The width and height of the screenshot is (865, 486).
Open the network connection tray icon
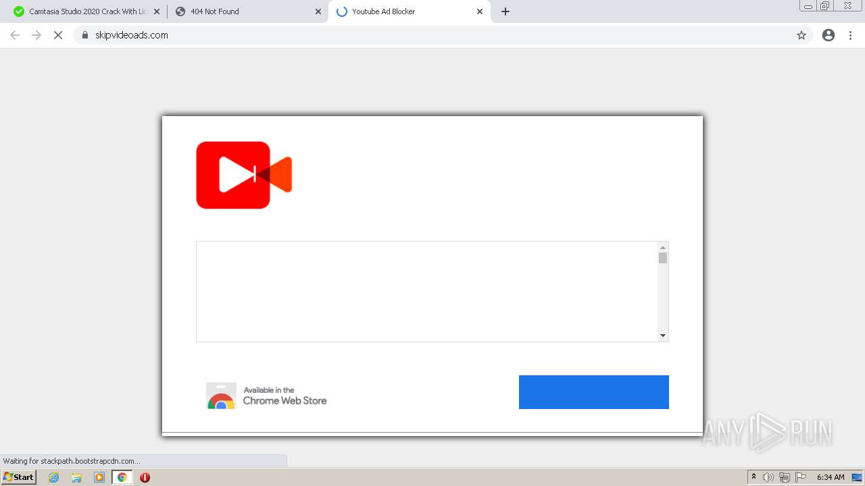click(x=785, y=477)
